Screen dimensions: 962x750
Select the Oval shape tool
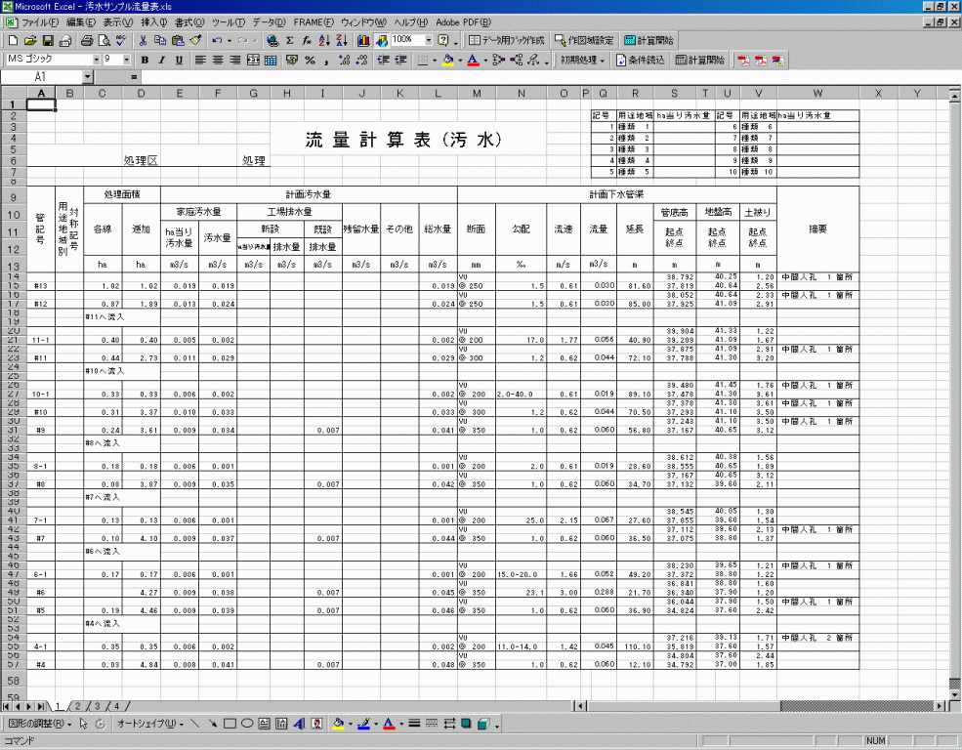tap(247, 724)
